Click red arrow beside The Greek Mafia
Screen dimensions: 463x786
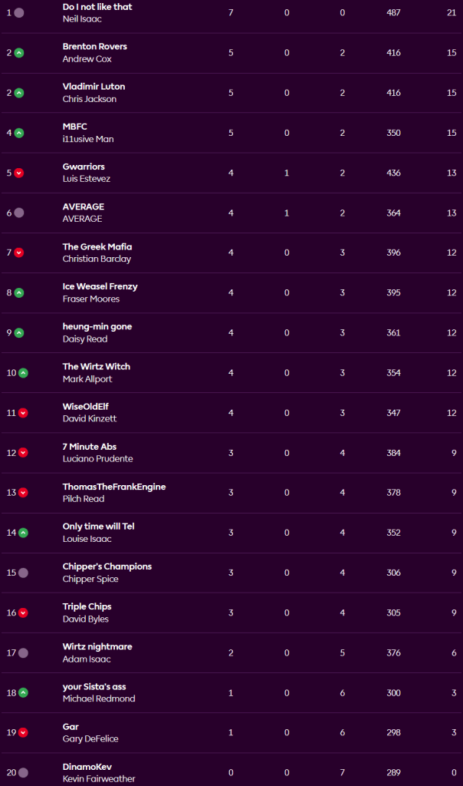click(x=19, y=253)
